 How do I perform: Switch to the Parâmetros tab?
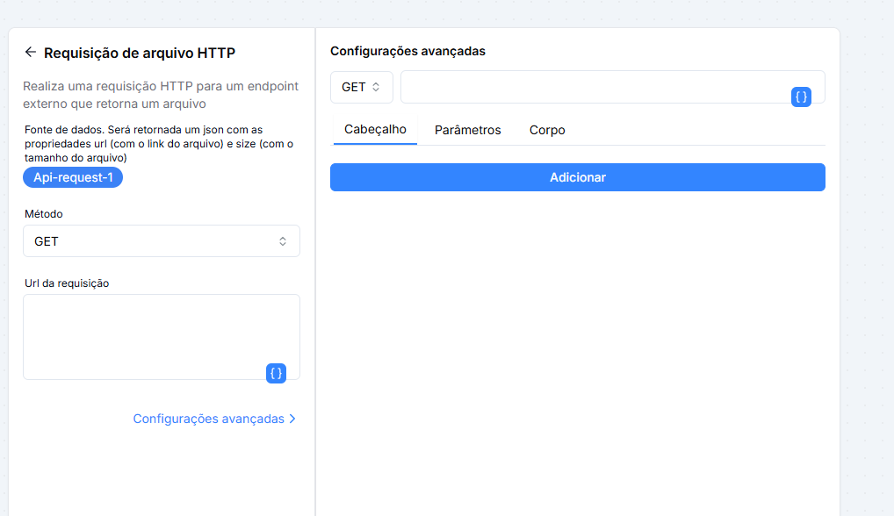pos(467,130)
